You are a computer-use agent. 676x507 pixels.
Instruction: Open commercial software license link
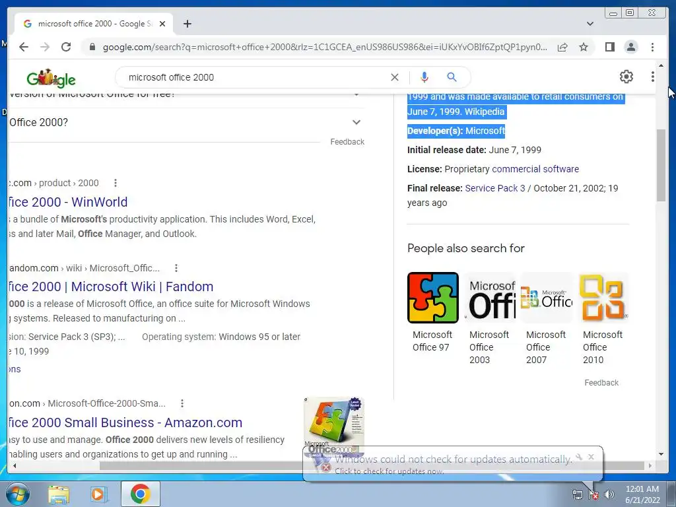tap(535, 169)
